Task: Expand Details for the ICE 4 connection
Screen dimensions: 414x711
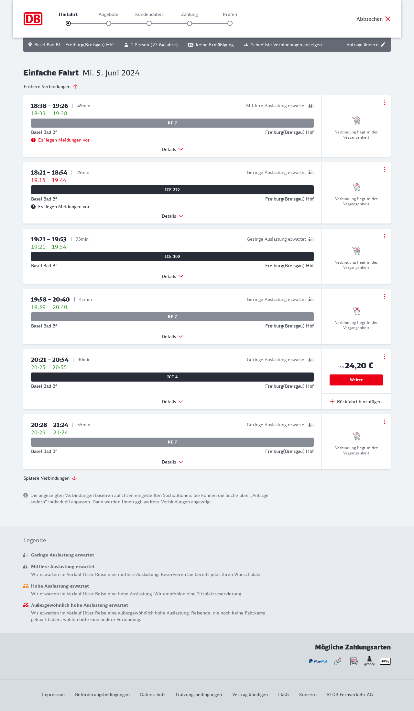Action: (x=172, y=402)
